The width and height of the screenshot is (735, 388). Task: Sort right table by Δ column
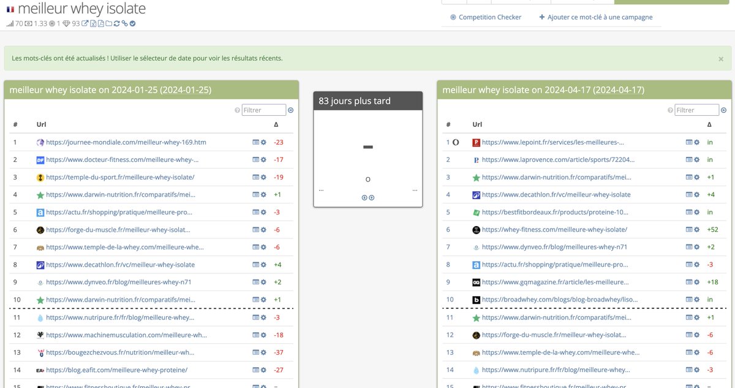(x=709, y=124)
